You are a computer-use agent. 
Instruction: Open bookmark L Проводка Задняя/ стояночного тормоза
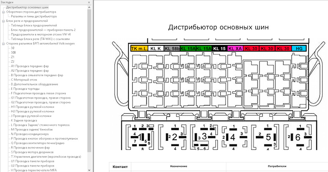tap(40, 125)
